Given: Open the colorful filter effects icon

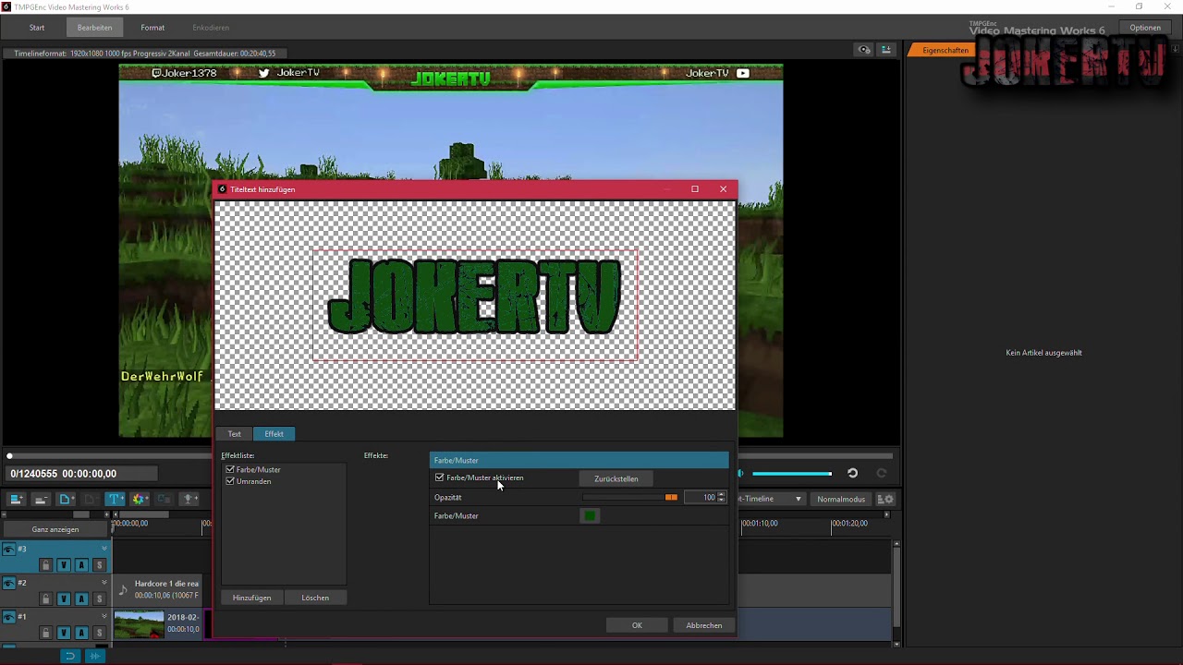Looking at the screenshot, I should click(140, 499).
